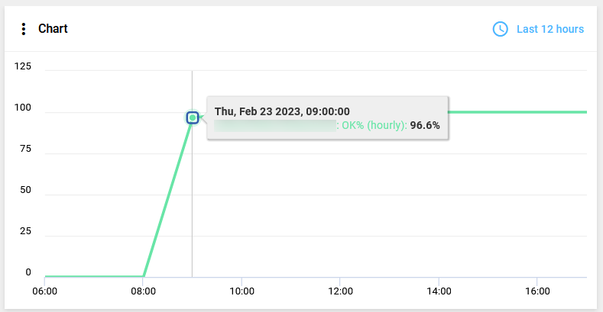Click the clock icon for time range
The image size is (603, 312).
(500, 29)
